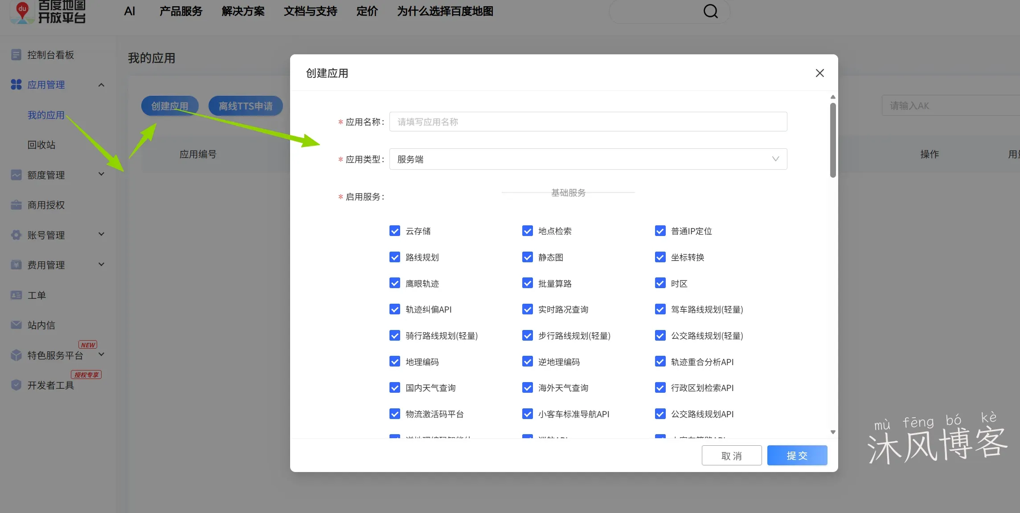Disable the 鹰眼轨迹 service
The width and height of the screenshot is (1020, 513).
[x=395, y=283]
